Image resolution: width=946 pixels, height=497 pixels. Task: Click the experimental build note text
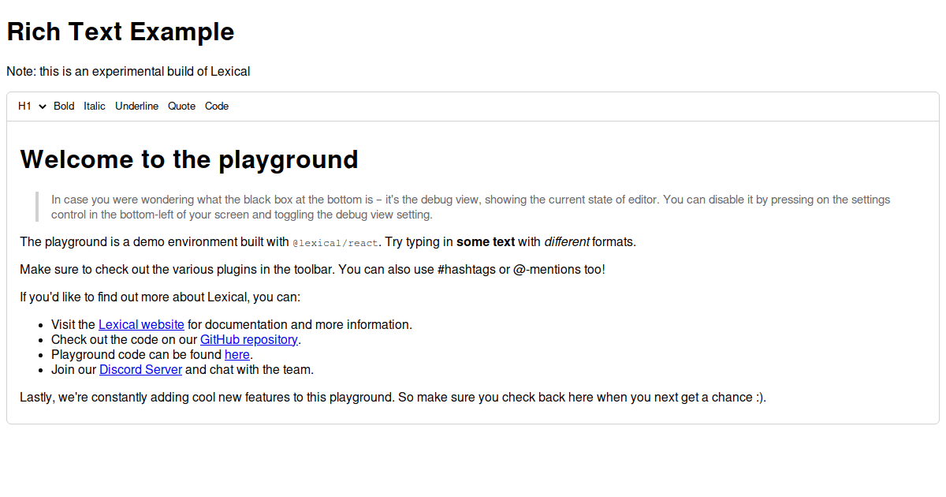[x=128, y=72]
